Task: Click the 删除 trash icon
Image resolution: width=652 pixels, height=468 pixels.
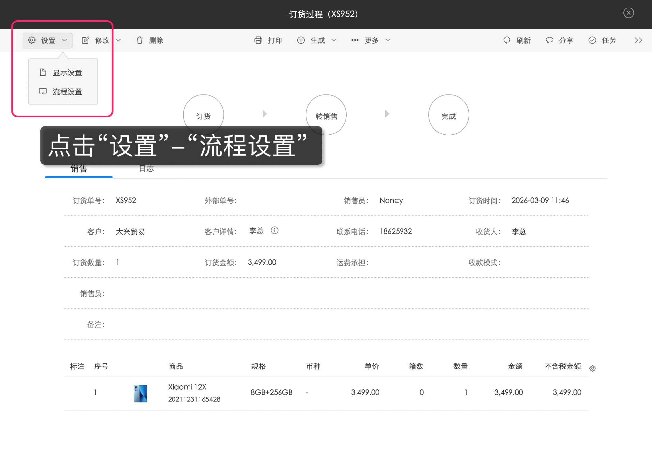Action: 140,40
